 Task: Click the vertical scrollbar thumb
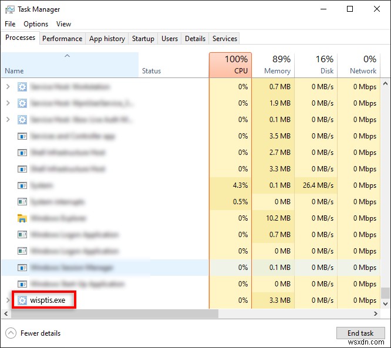pyautogui.click(x=385, y=293)
